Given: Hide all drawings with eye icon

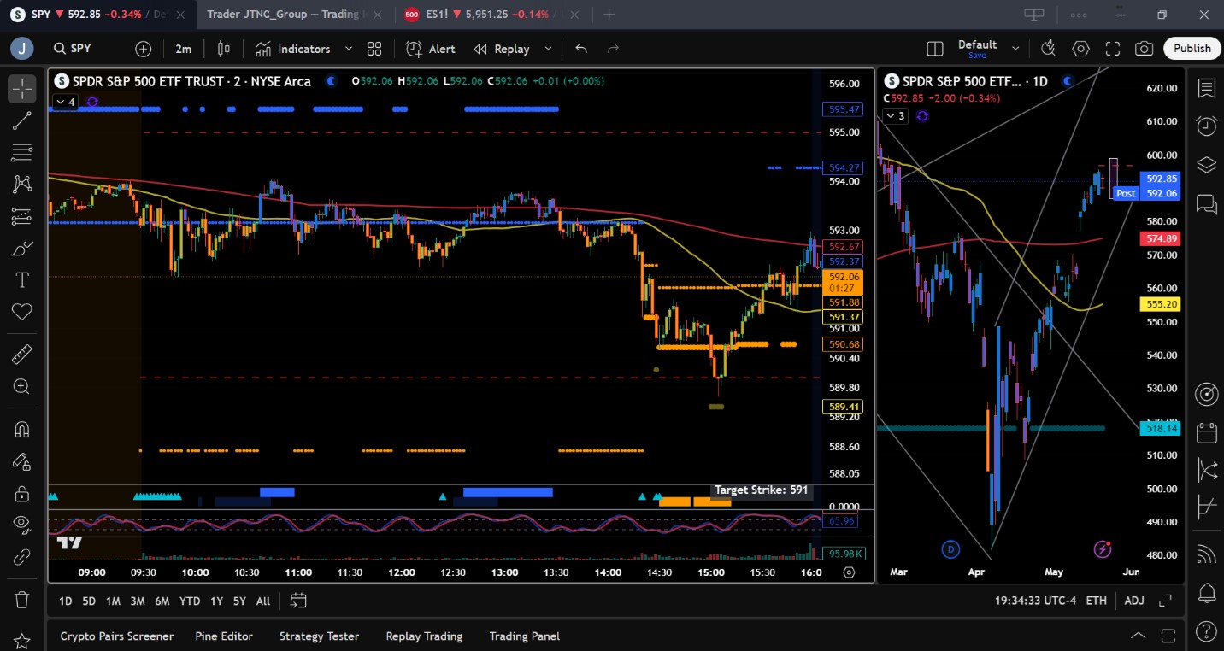Looking at the screenshot, I should pos(21,523).
